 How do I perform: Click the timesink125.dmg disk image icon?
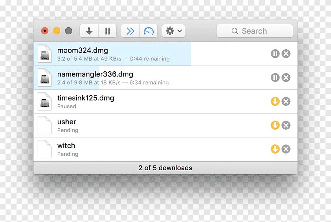point(45,101)
